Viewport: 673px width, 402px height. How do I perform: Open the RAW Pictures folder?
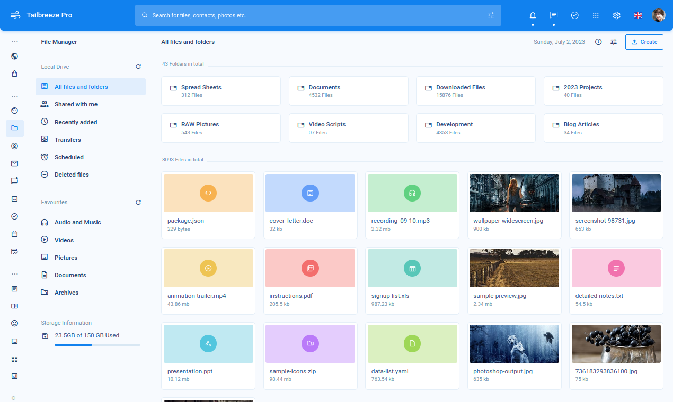pyautogui.click(x=221, y=128)
